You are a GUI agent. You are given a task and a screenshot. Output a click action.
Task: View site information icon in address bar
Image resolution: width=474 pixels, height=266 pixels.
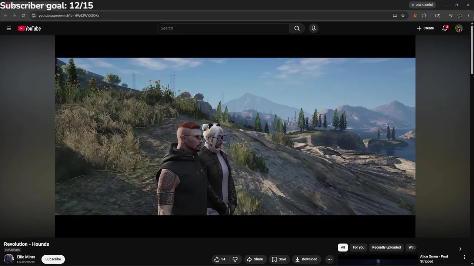tap(34, 16)
